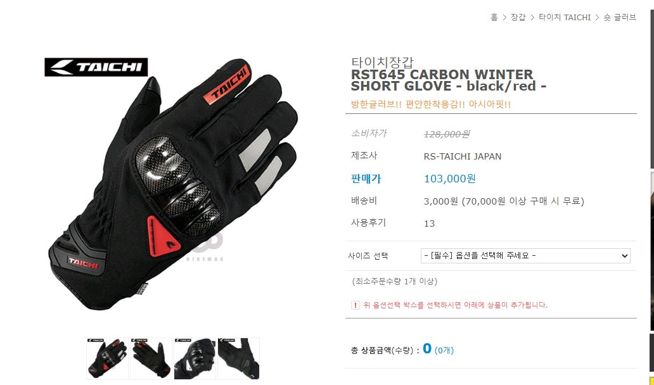Open 숏 글러브 breadcrumb category
The height and width of the screenshot is (385, 654).
[x=619, y=18]
